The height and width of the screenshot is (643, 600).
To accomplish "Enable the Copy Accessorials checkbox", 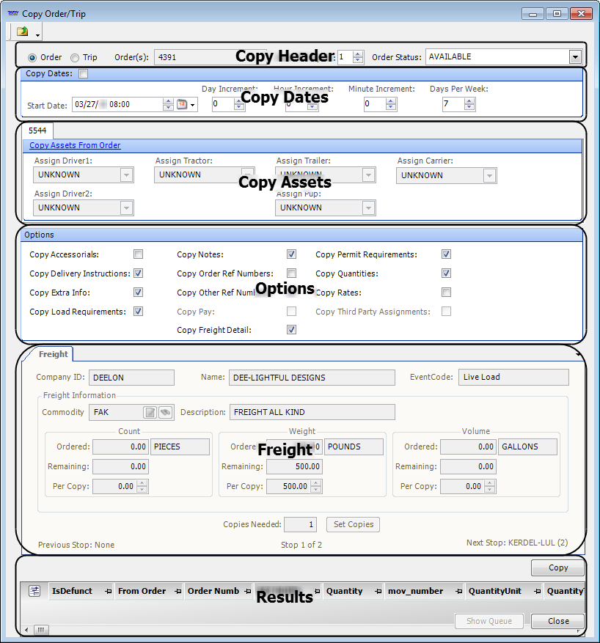I will click(x=138, y=254).
